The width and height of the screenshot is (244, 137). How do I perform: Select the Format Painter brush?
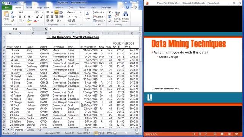pos(12,21)
